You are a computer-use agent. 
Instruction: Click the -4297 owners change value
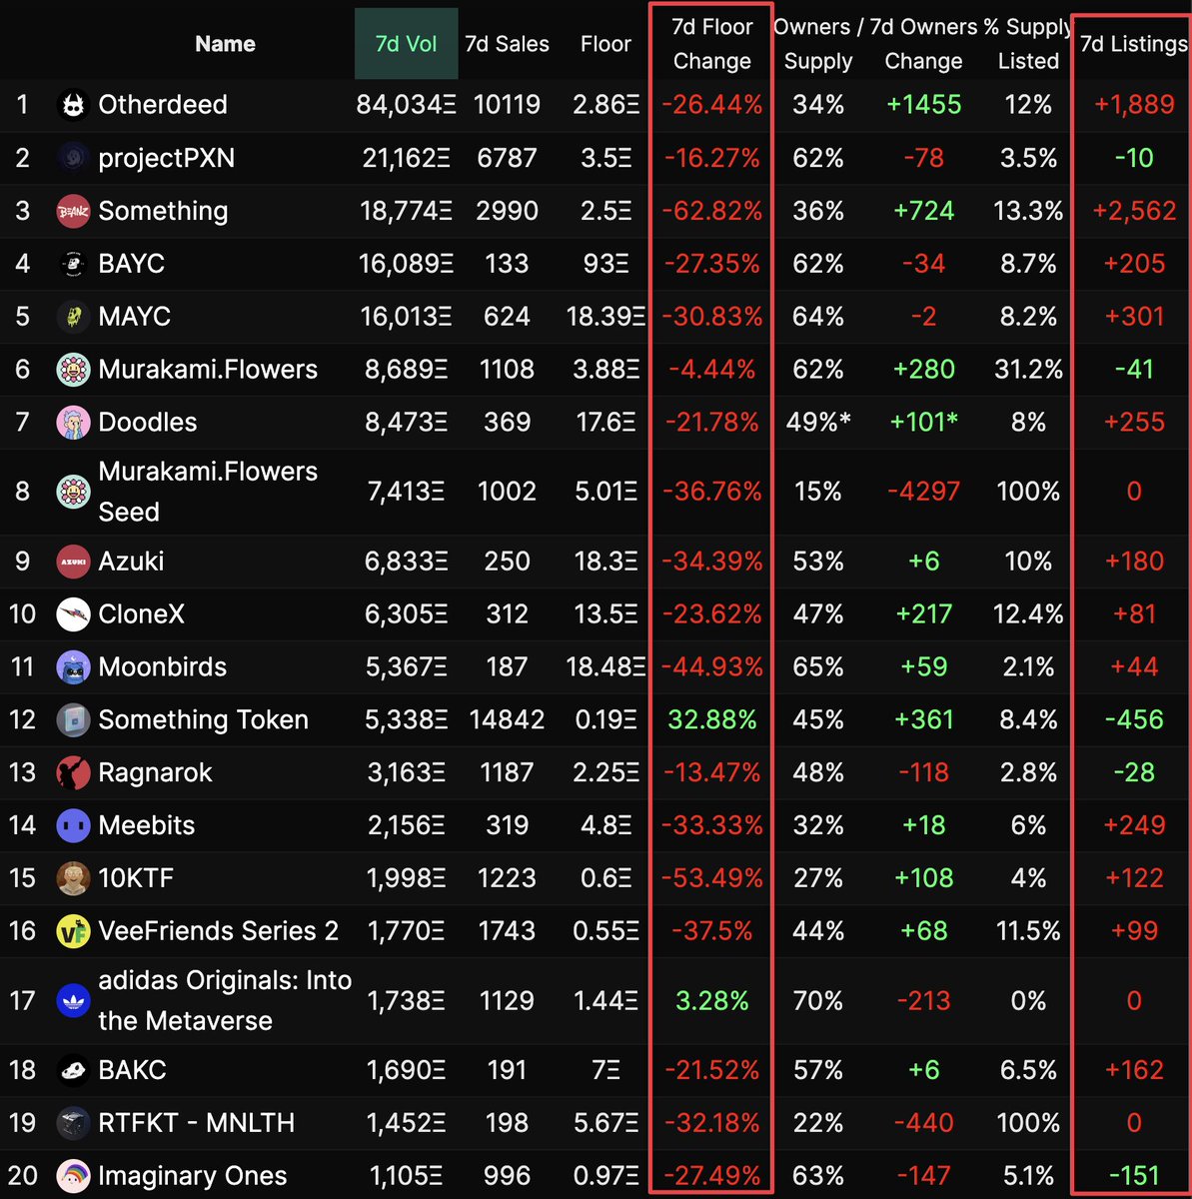click(x=923, y=492)
